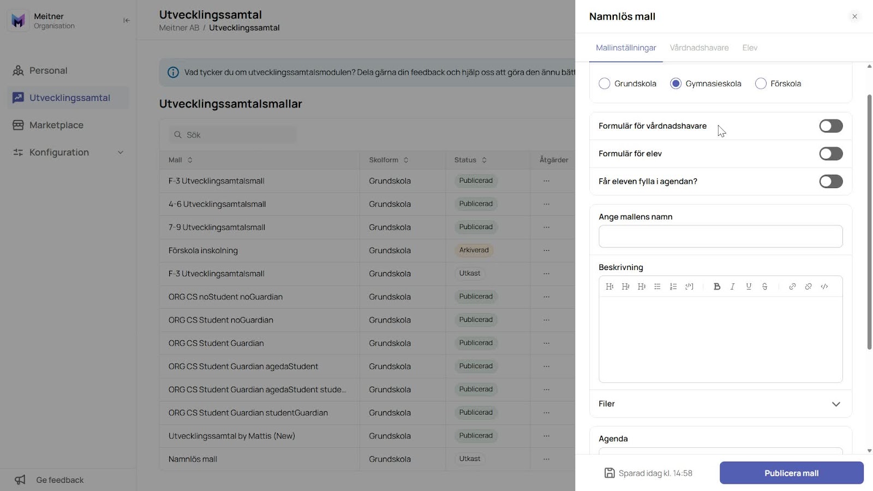Toggle italic formatting in Beskrivning toolbar

coord(733,286)
